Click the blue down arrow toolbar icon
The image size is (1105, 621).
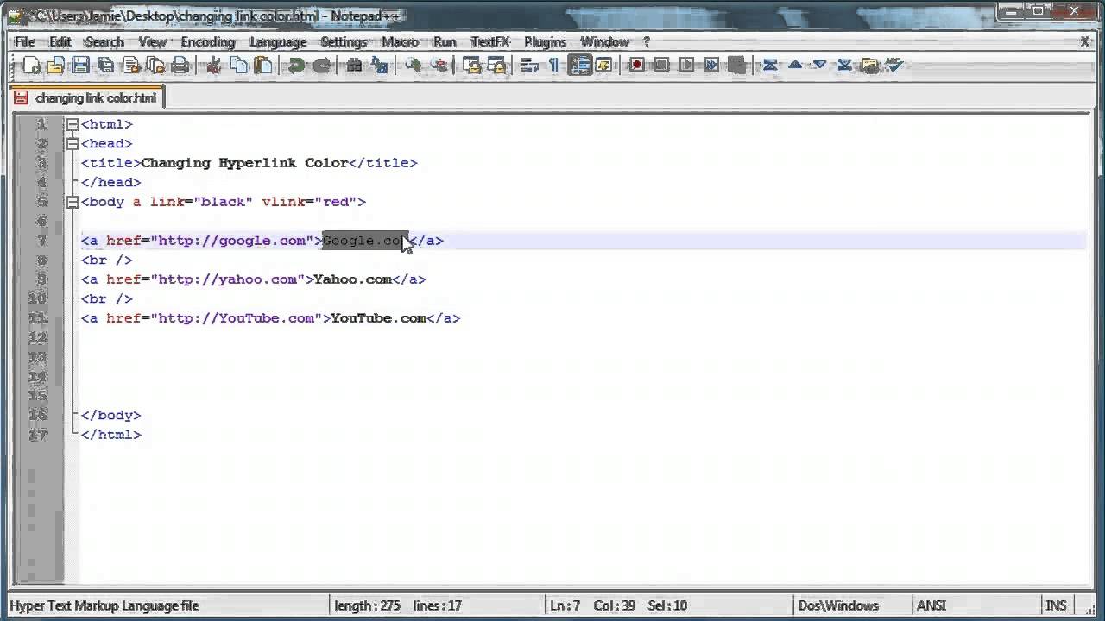[820, 66]
